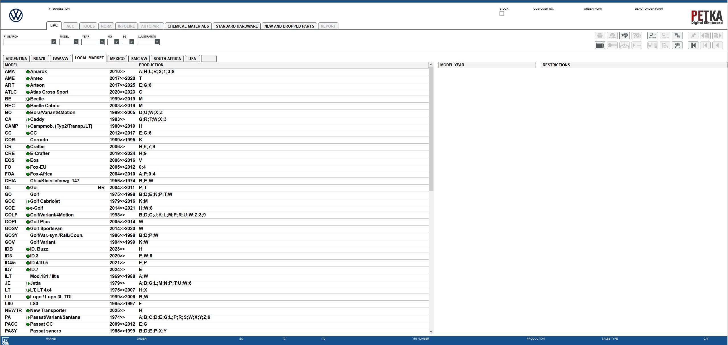Open the single shopping cart icon
Image resolution: width=728 pixels, height=345 pixels.
677,45
